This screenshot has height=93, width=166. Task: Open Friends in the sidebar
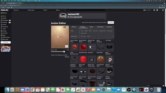pos(4,22)
